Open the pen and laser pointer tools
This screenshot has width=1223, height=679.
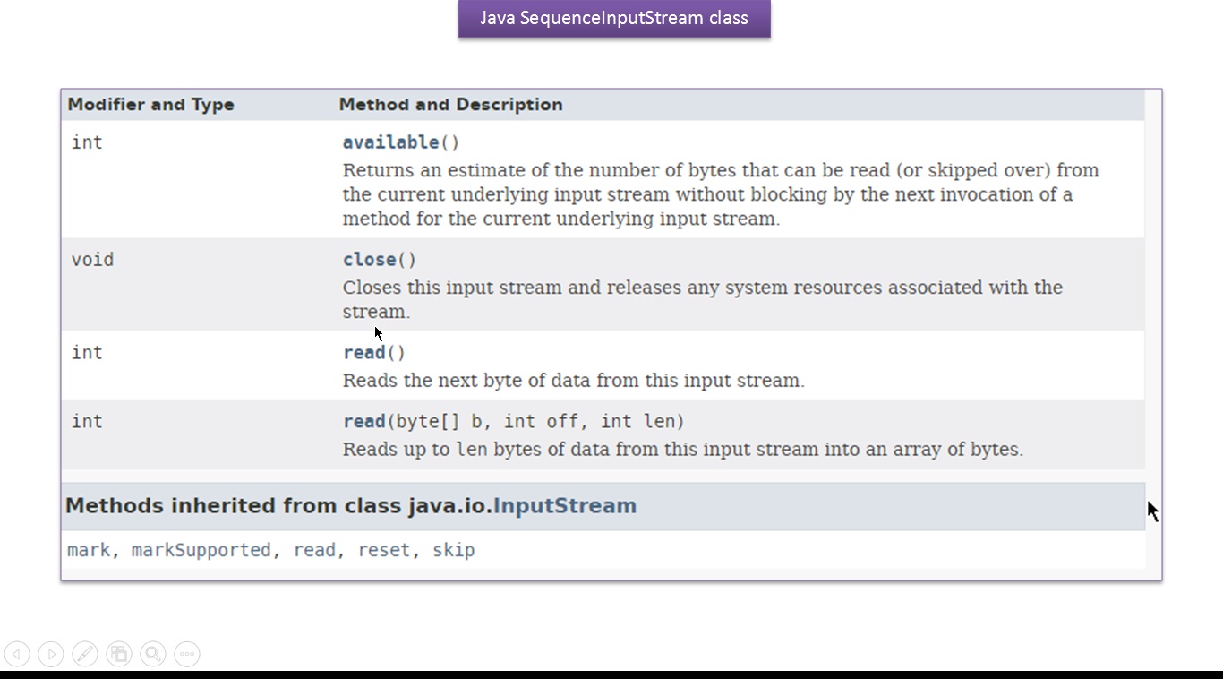[85, 654]
